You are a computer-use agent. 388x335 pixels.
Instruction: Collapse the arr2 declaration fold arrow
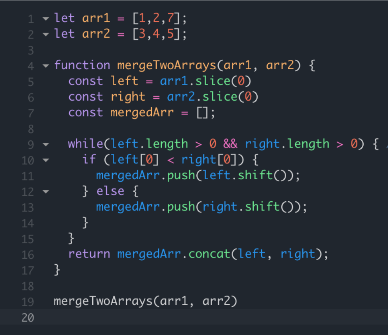click(x=46, y=34)
